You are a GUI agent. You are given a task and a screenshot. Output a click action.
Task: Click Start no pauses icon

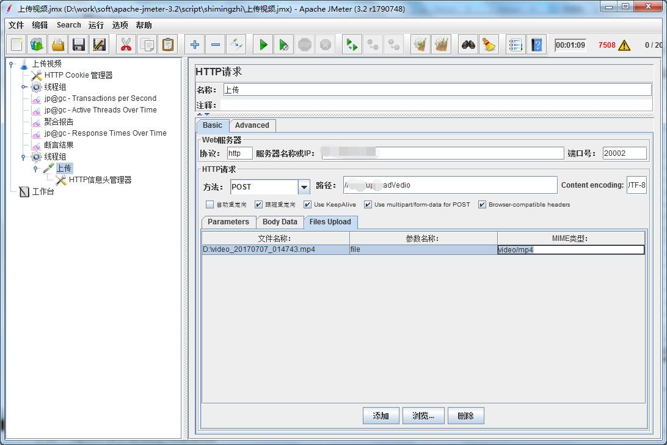tap(284, 45)
